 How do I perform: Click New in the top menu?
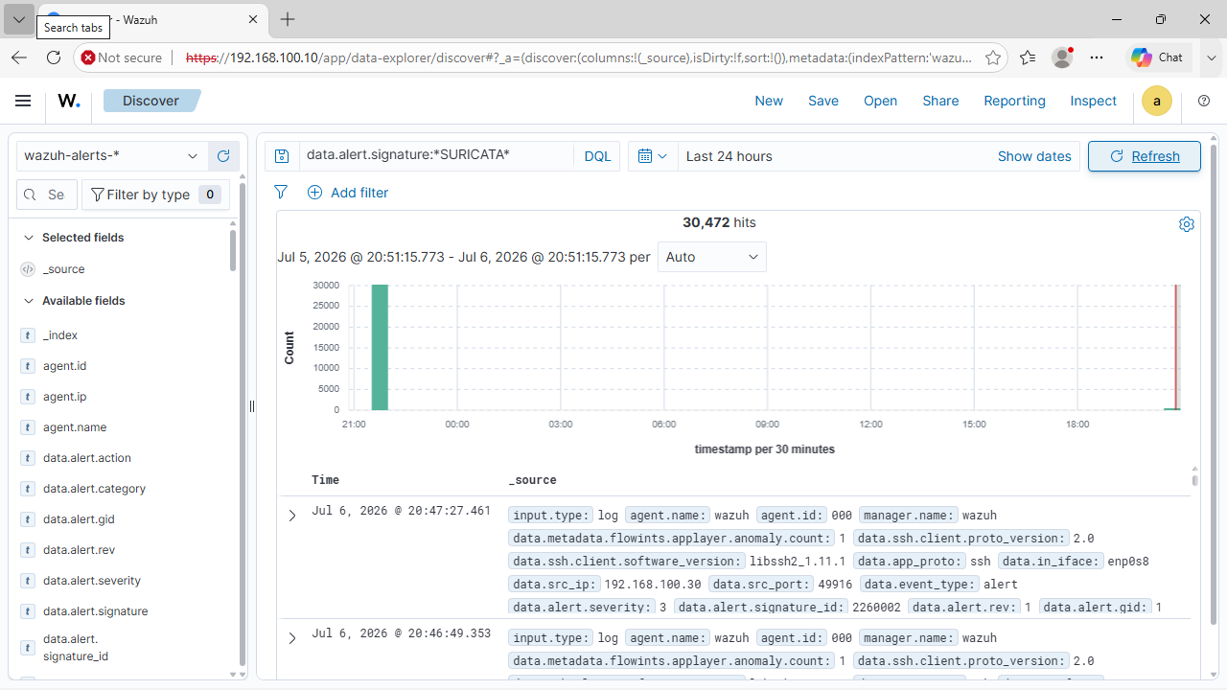pyautogui.click(x=769, y=101)
